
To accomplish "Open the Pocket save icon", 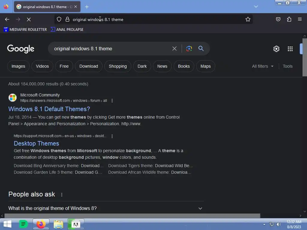I will pyautogui.click(x=278, y=19).
